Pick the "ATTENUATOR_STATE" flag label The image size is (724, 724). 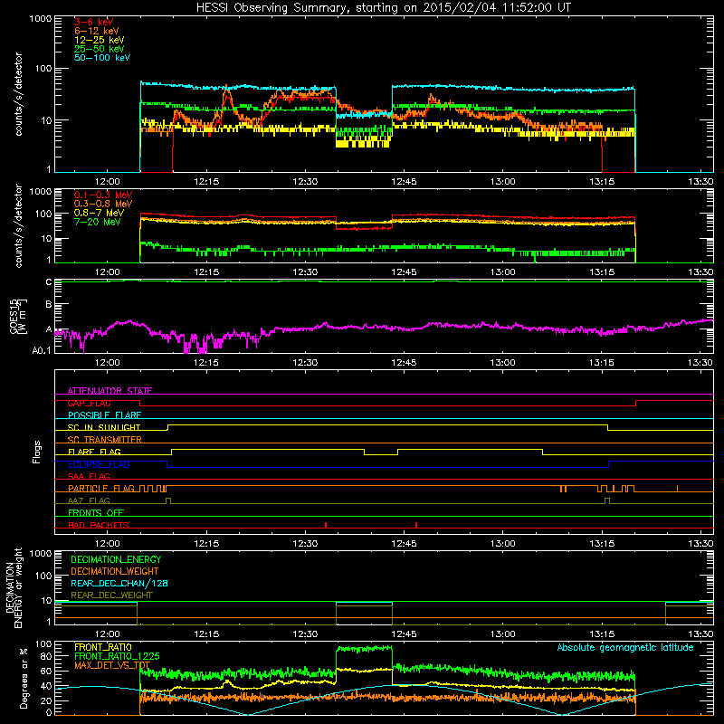(x=110, y=391)
